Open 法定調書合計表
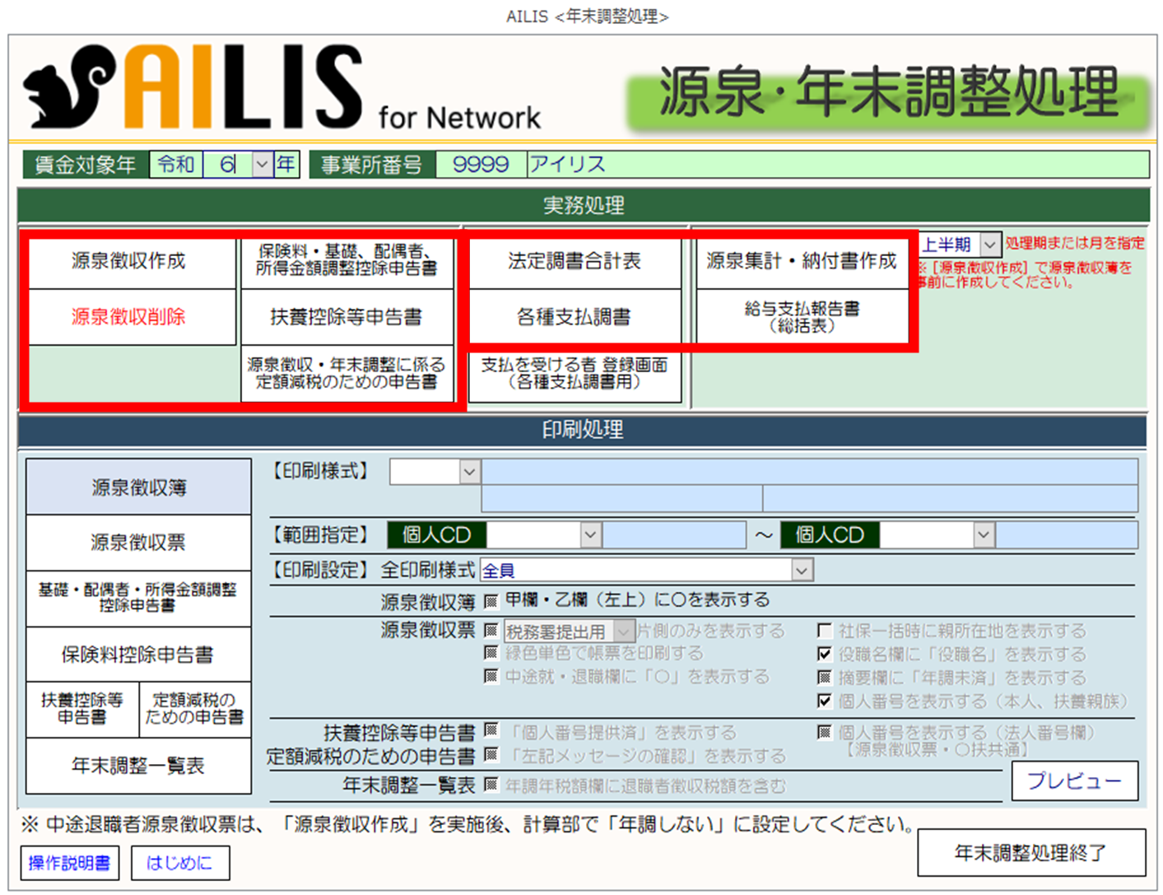 point(575,262)
